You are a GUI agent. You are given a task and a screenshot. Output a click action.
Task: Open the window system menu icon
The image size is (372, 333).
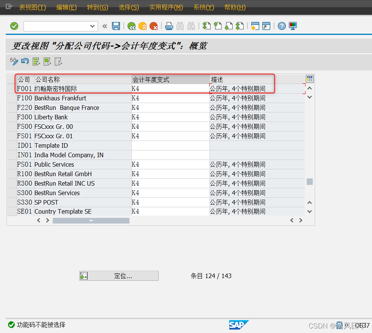pos(9,7)
